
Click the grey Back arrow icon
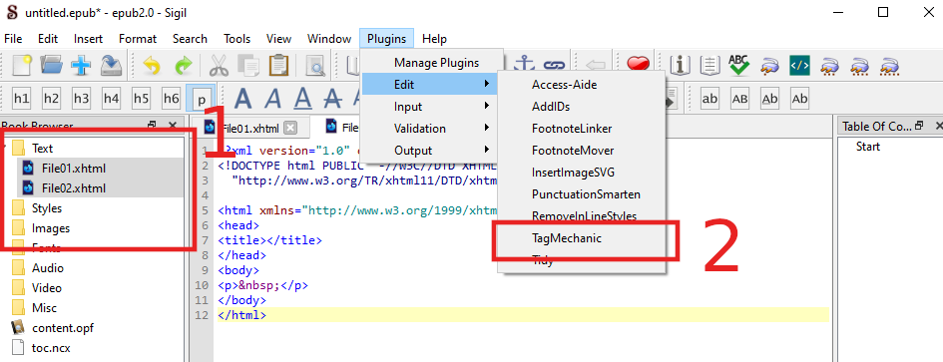595,65
